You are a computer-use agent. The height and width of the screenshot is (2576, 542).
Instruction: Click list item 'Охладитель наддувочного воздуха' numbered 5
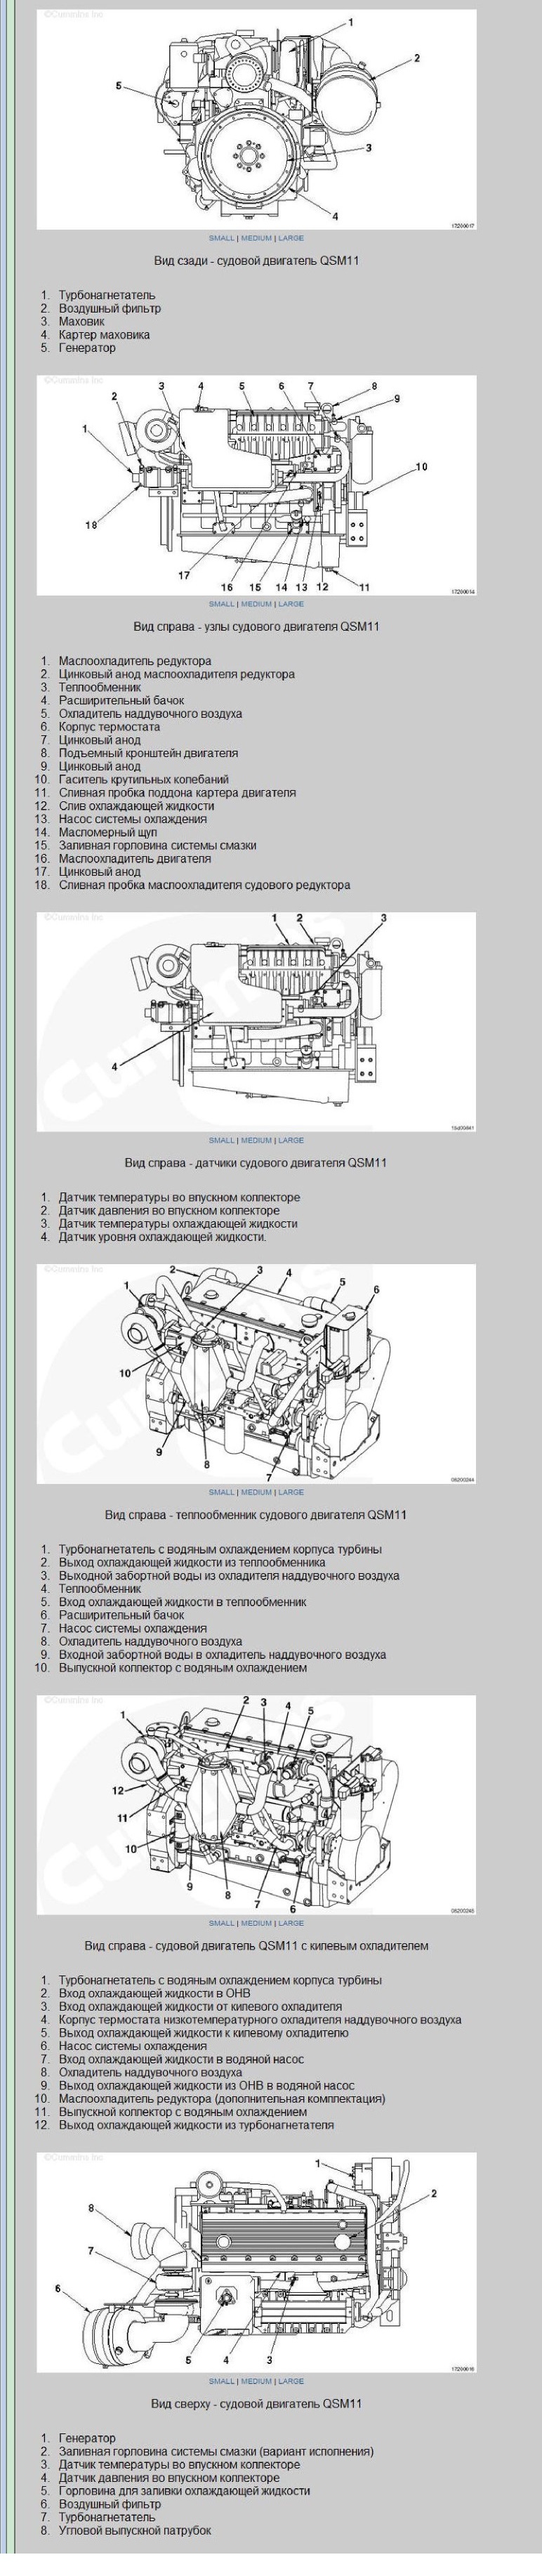tap(150, 714)
